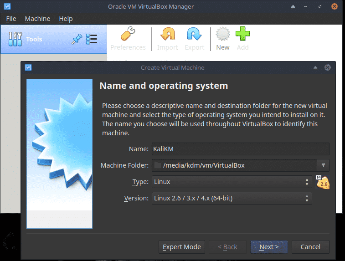The image size is (345, 261).
Task: Click the Export appliance icon
Action: [x=194, y=35]
